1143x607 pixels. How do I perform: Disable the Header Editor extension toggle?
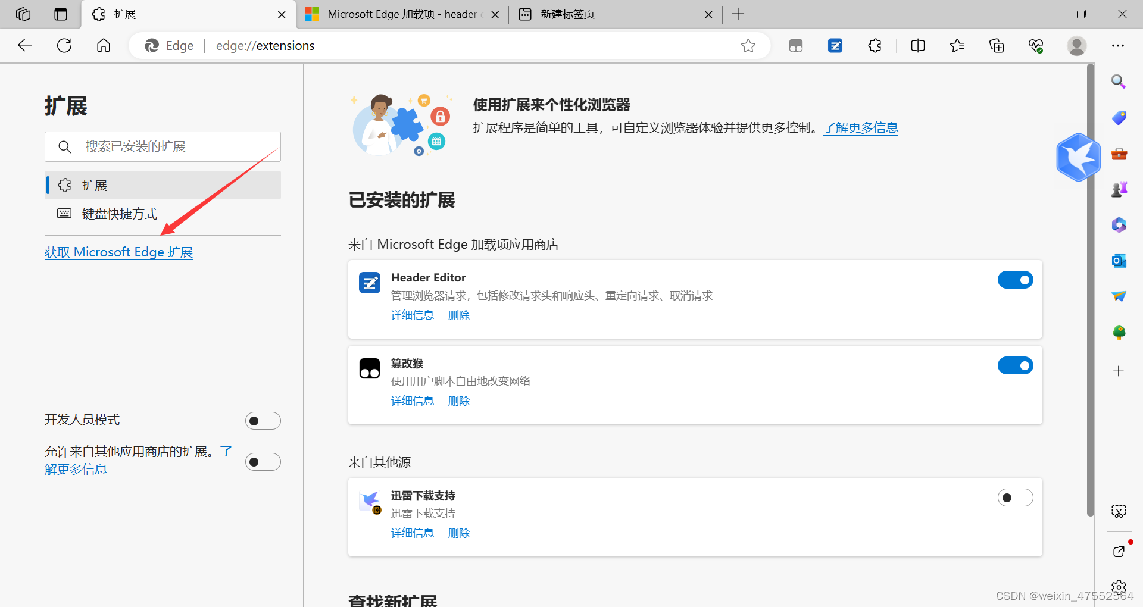(1015, 280)
